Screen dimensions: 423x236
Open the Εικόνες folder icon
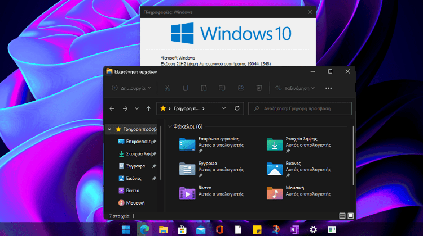pyautogui.click(x=275, y=169)
